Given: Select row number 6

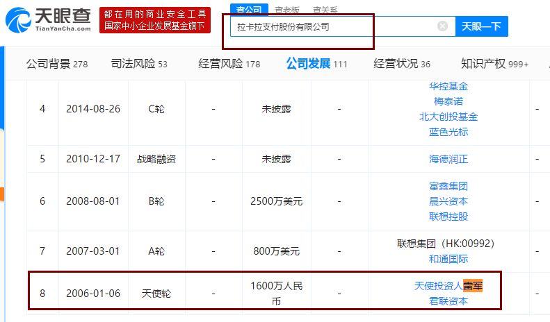Looking at the screenshot, I should (42, 201).
